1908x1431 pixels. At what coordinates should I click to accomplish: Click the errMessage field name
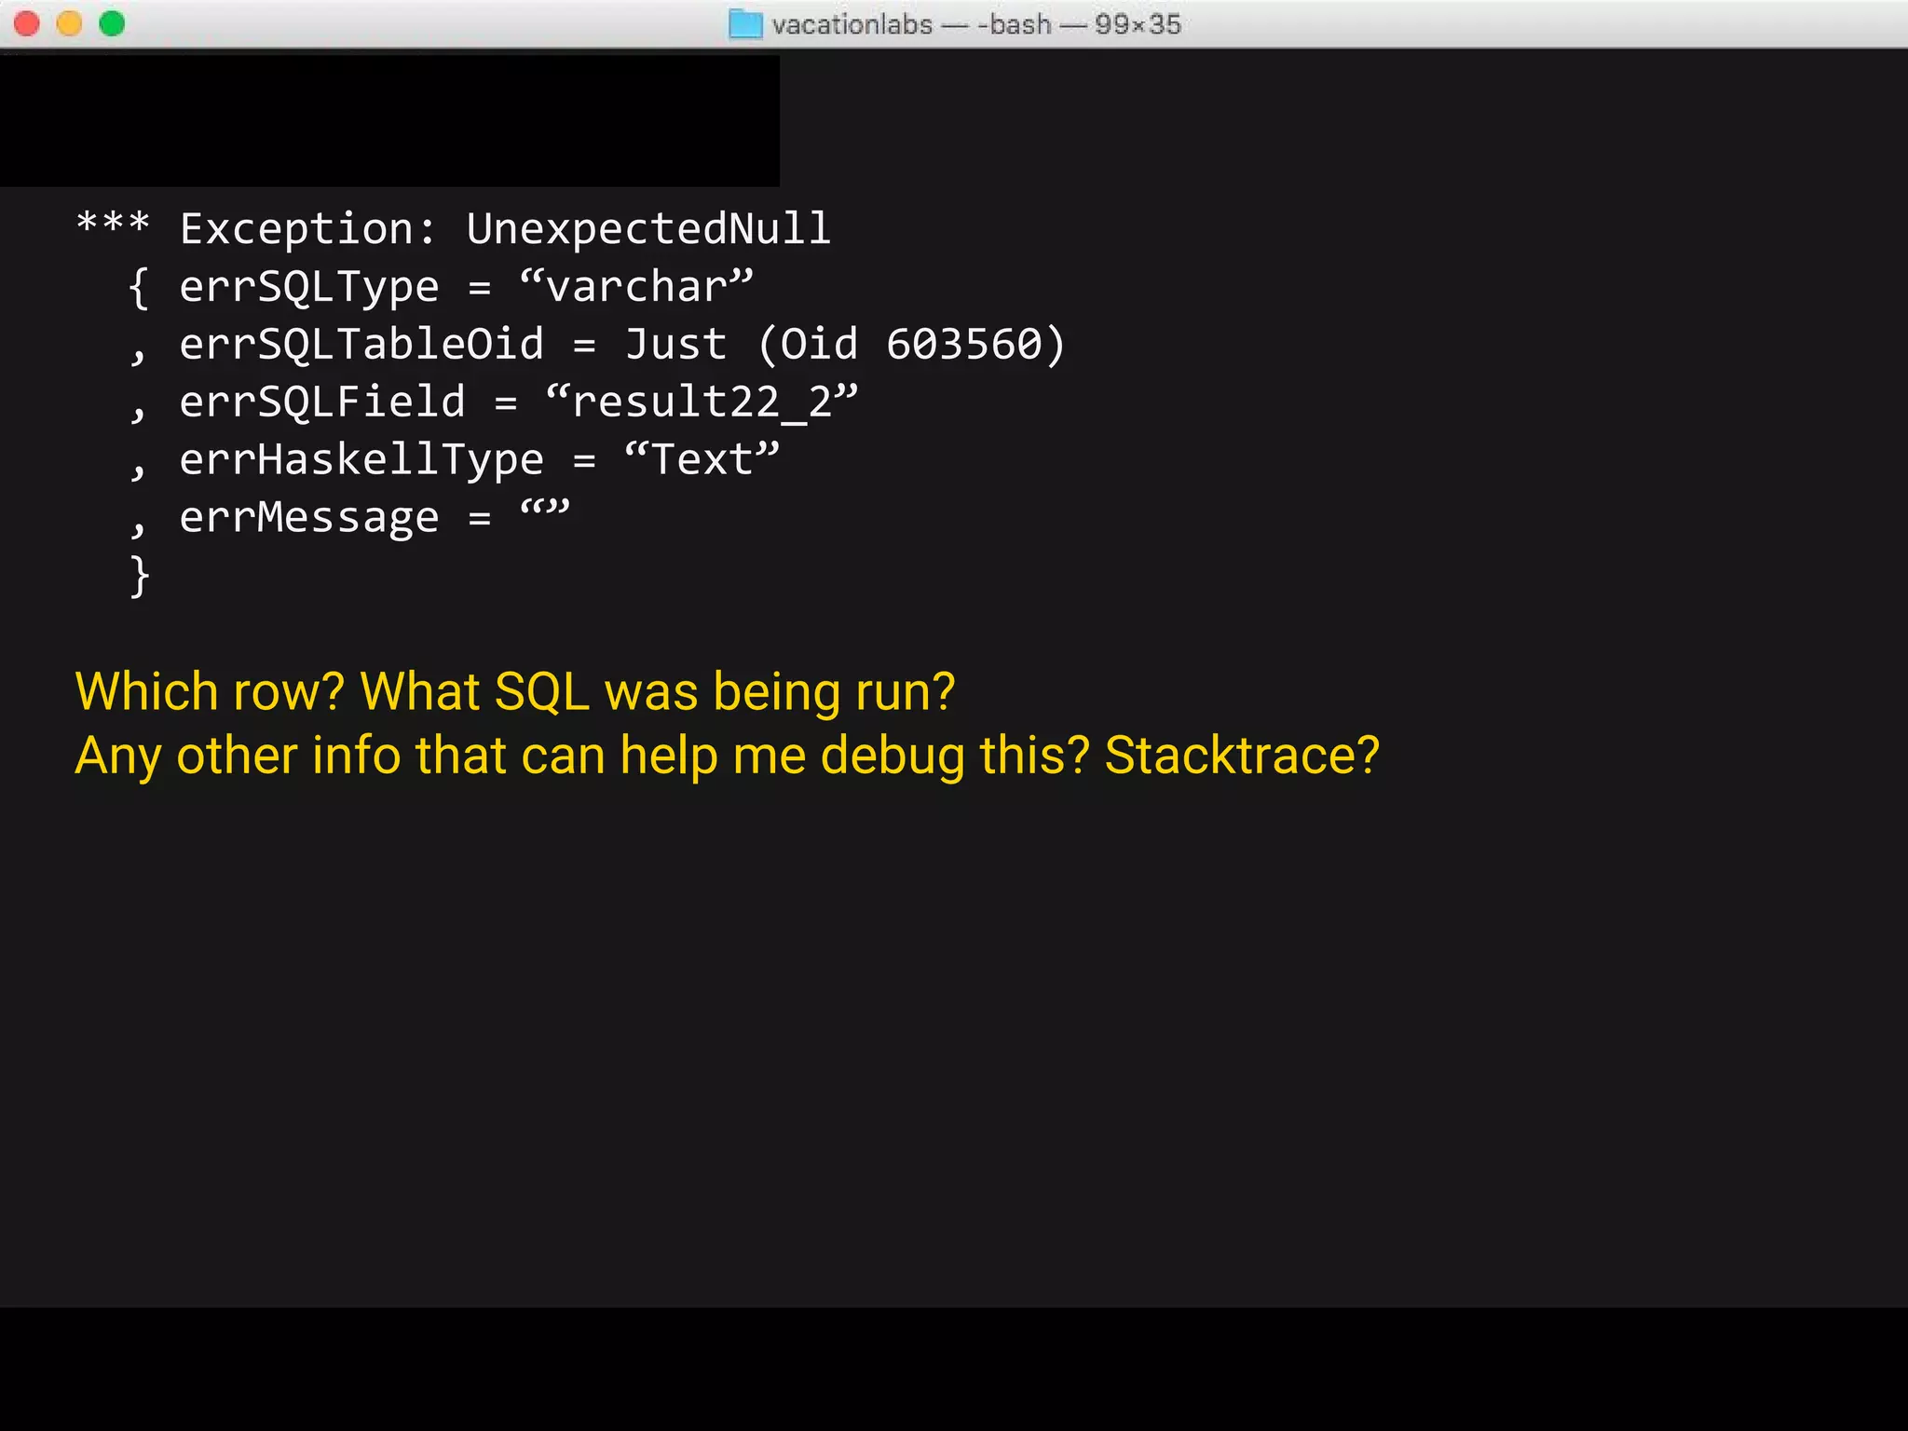(x=308, y=518)
